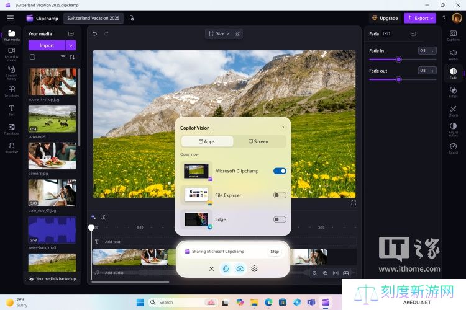Open Copilot settings gear
466x310 pixels.
pyautogui.click(x=254, y=268)
